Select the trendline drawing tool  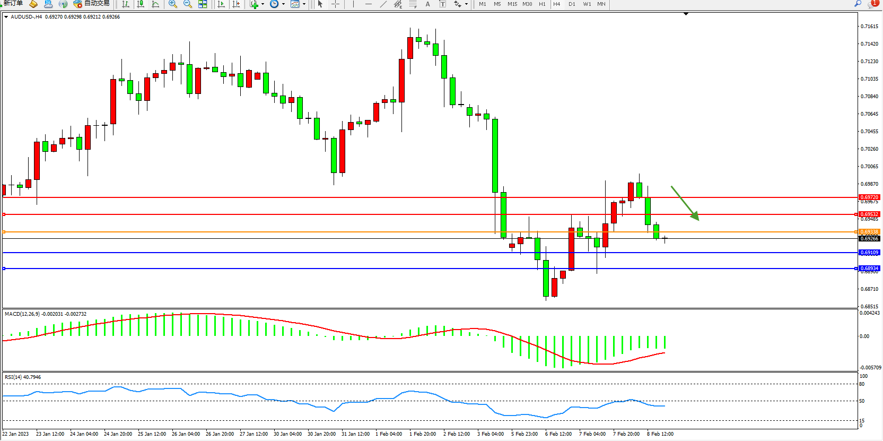[383, 4]
